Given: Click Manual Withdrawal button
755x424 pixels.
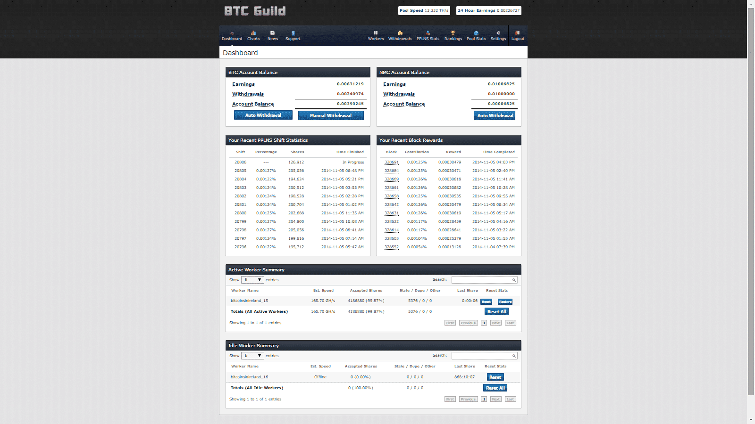Looking at the screenshot, I should click(x=331, y=115).
